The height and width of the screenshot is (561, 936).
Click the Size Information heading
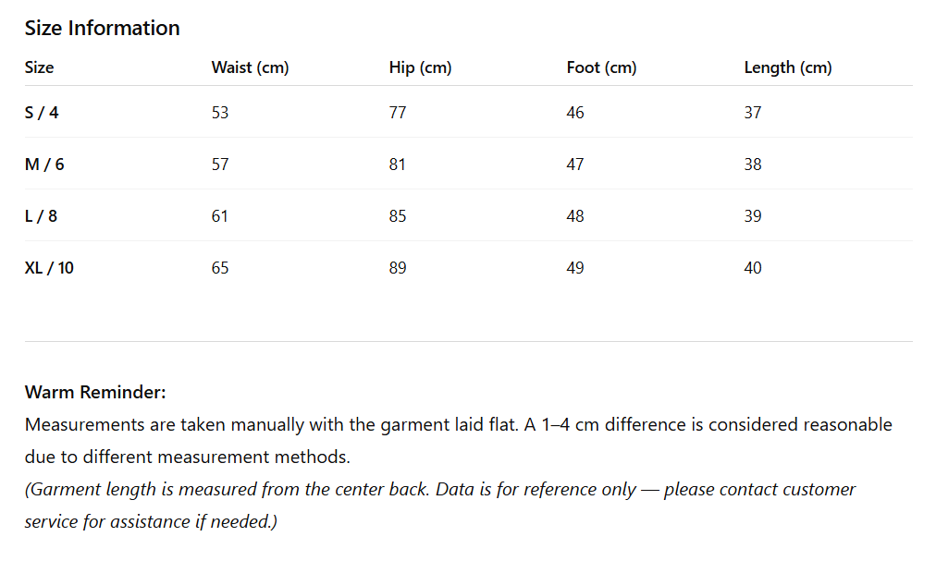[x=102, y=28]
